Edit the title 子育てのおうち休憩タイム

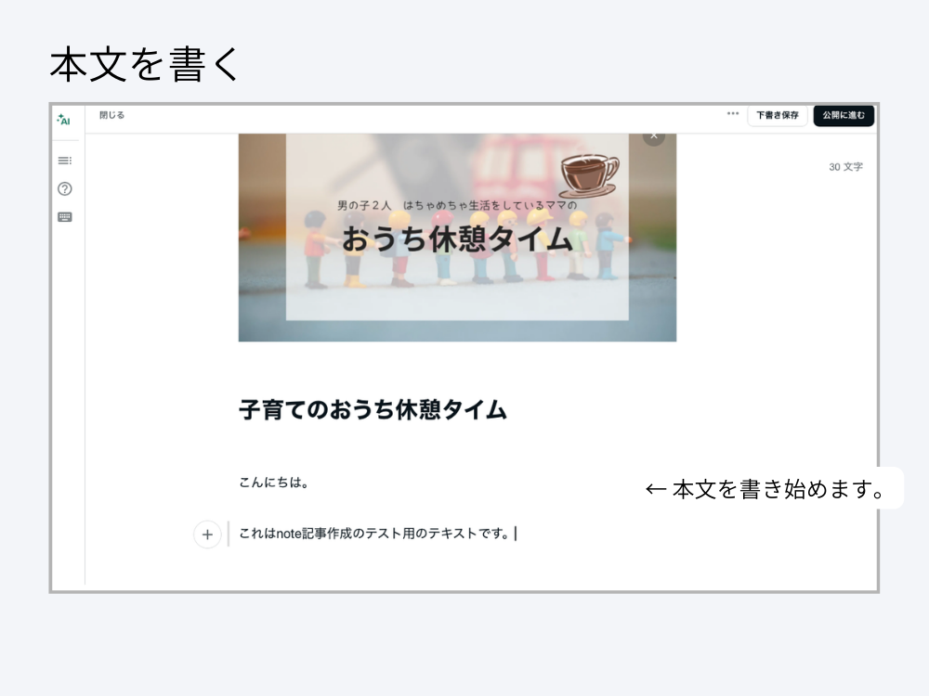(x=372, y=410)
